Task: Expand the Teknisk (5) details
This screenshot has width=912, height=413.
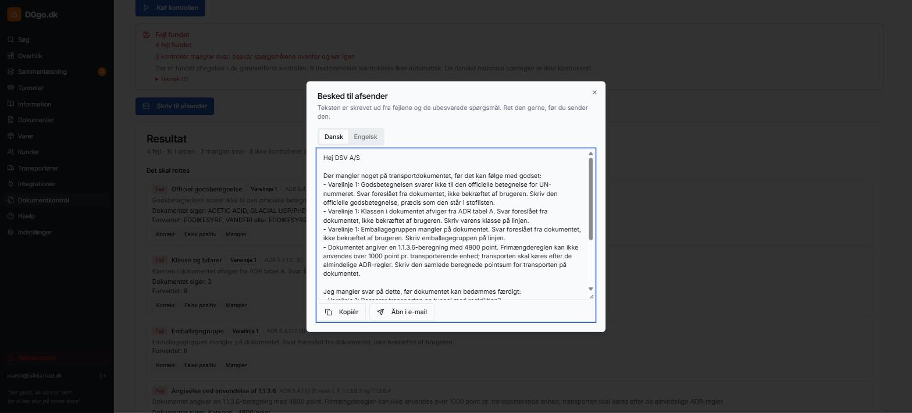Action: pos(172,79)
